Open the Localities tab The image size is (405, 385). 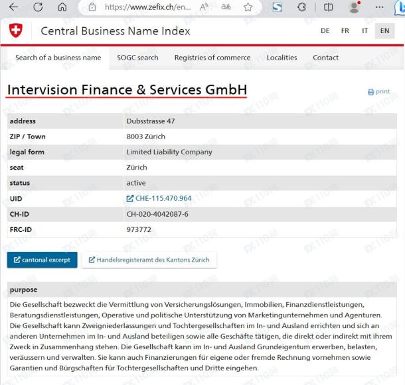click(x=282, y=58)
